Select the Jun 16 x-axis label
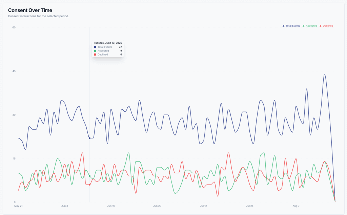This screenshot has height=215, width=347. click(x=111, y=206)
